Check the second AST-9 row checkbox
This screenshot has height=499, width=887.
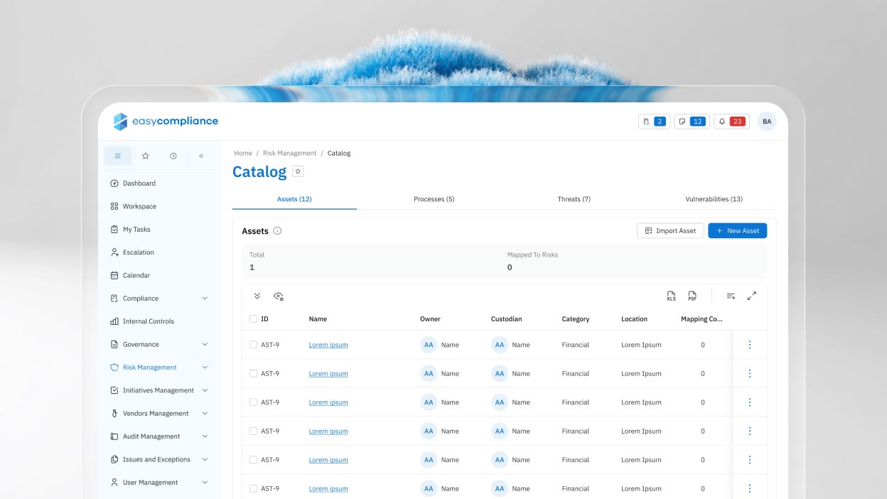click(x=253, y=373)
